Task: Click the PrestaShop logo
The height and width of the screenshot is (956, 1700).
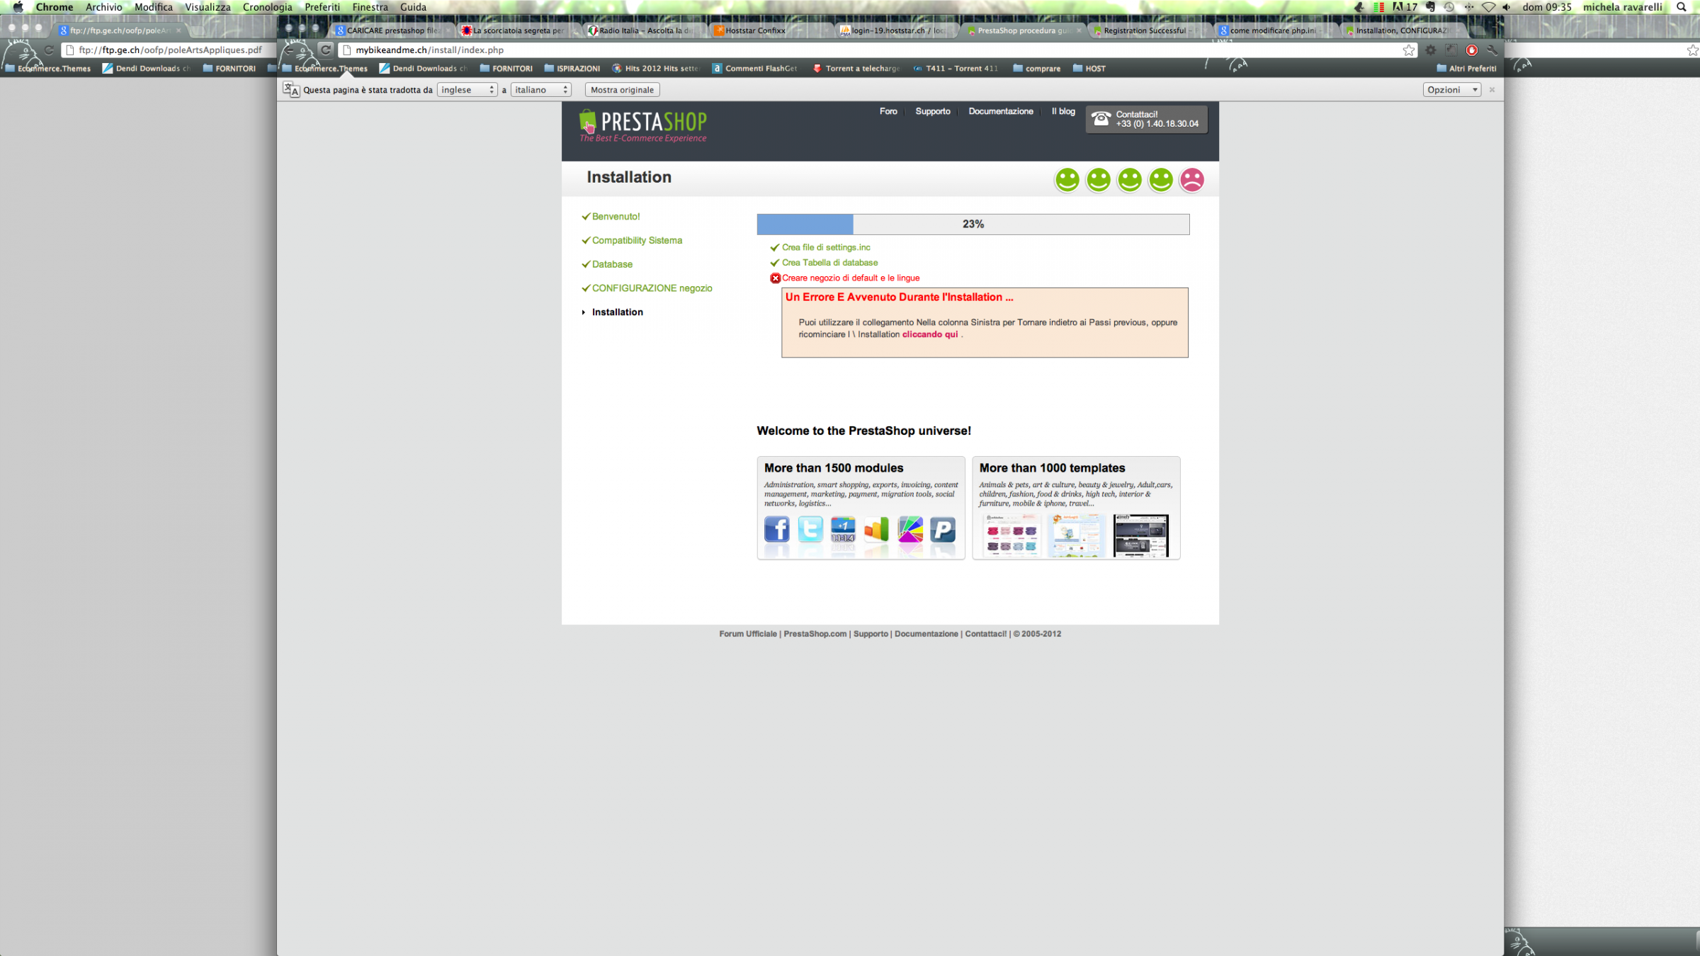Action: (643, 125)
